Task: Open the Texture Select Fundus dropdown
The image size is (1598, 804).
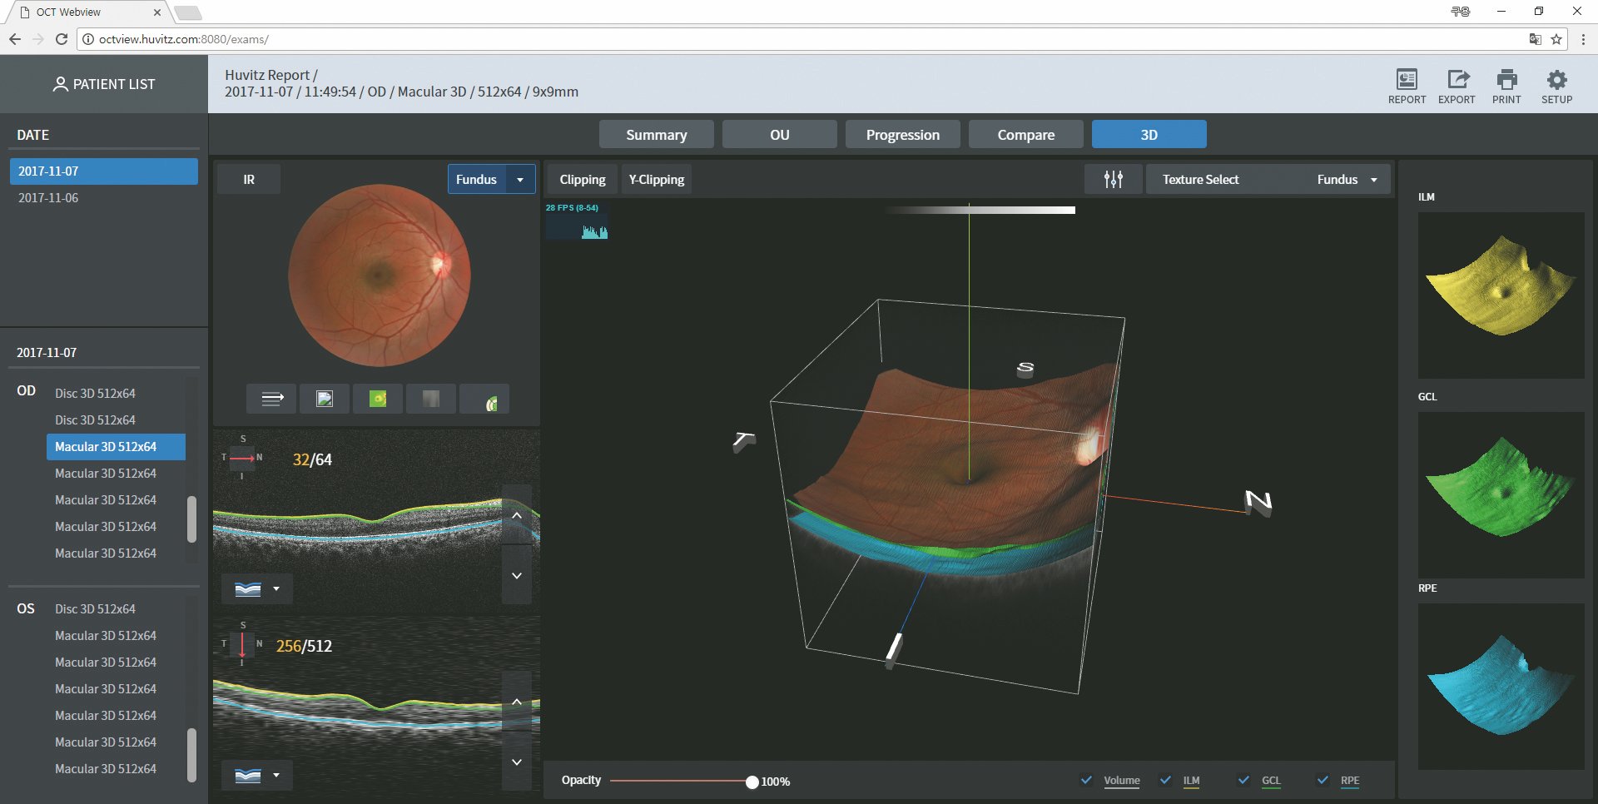Action: pyautogui.click(x=1373, y=179)
